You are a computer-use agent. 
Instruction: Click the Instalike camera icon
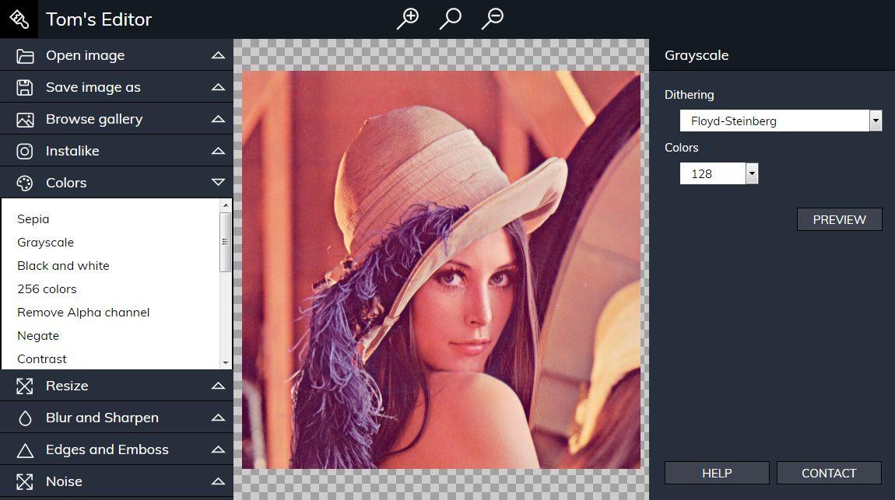pos(25,152)
